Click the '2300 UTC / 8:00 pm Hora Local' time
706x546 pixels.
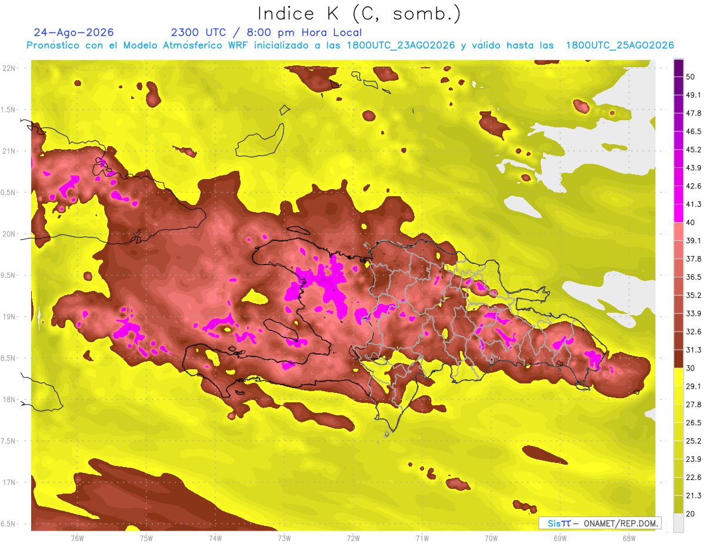267,32
